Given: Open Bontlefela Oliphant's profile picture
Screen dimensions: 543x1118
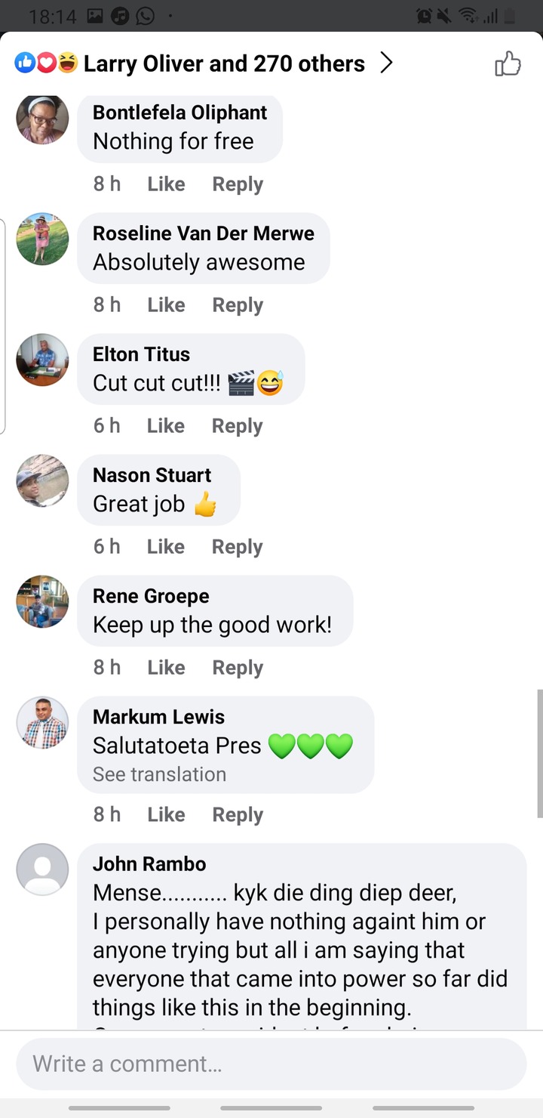Looking at the screenshot, I should 42,119.
